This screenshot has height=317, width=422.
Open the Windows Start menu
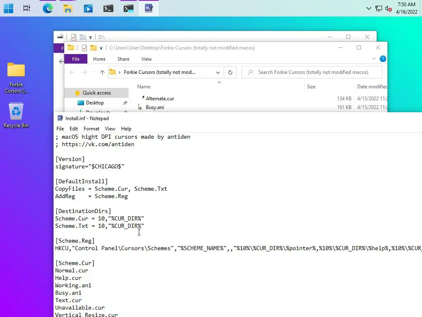pos(8,8)
